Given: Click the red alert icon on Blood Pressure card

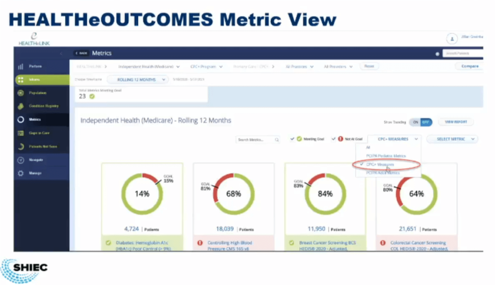Looking at the screenshot, I should pos(200,243).
